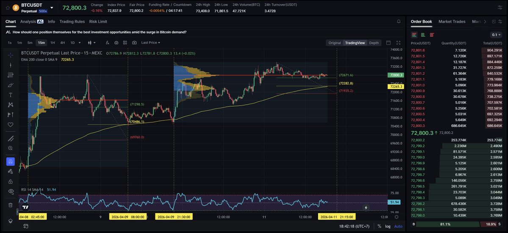Toggle visibility of all drawings eye icon
This screenshot has width=508, height=233.
11,191
